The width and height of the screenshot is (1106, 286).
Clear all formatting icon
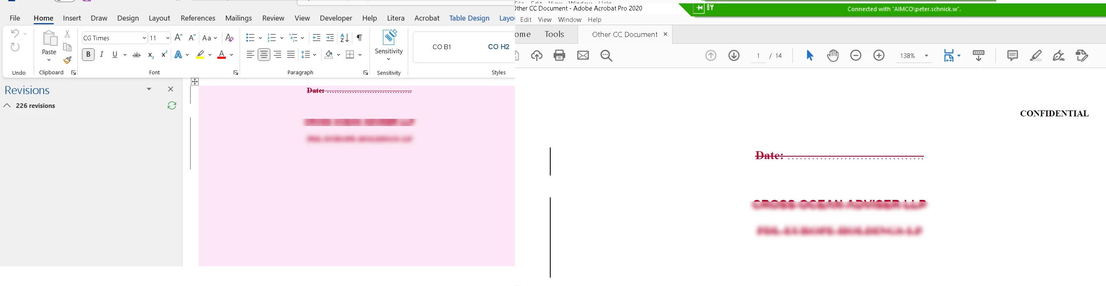click(230, 38)
